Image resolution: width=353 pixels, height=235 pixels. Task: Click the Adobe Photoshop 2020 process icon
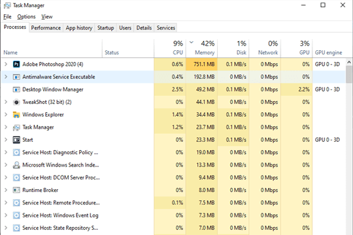[x=16, y=65]
